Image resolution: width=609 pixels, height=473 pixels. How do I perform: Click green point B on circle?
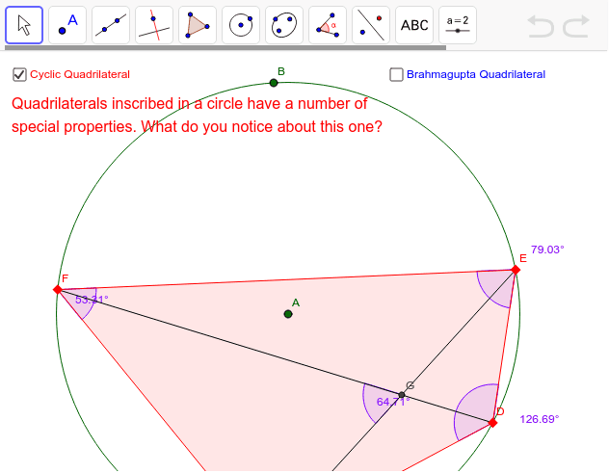point(274,83)
